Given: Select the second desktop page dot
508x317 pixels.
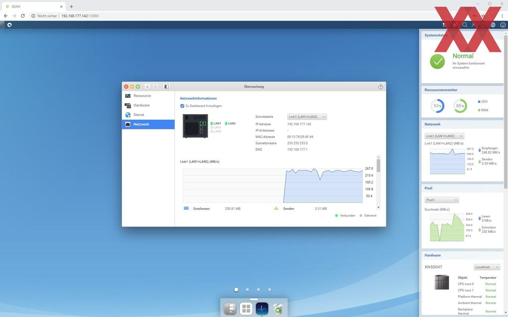Looking at the screenshot, I should 247,289.
